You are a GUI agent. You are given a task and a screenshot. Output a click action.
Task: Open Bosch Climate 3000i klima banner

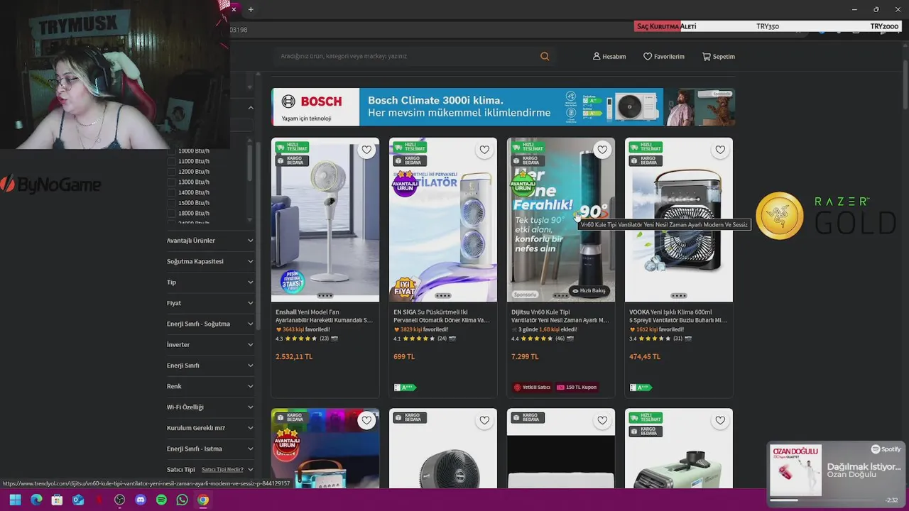503,106
